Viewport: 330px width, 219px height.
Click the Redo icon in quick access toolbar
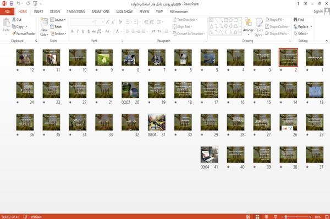(x=28, y=4)
